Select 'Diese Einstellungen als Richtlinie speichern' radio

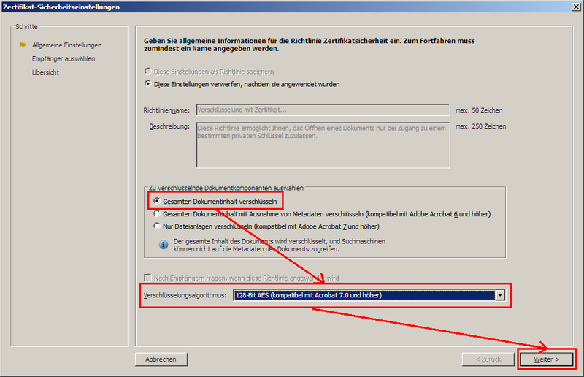click(x=149, y=72)
